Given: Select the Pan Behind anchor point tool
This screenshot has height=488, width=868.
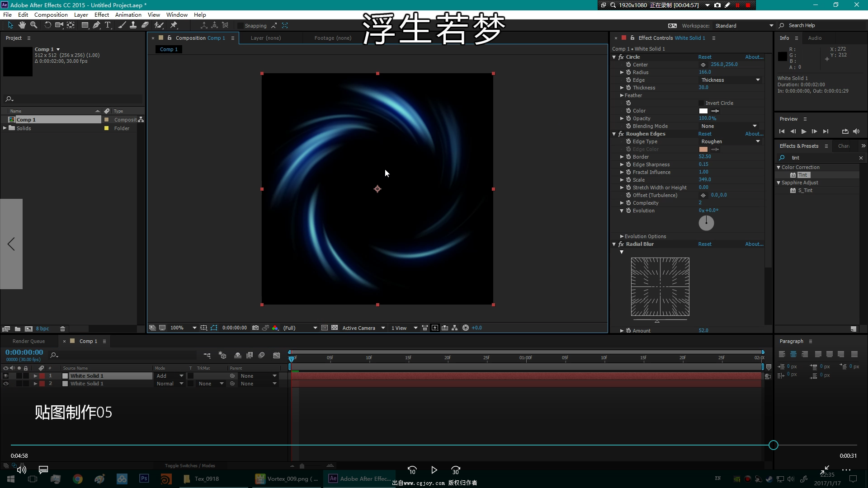Looking at the screenshot, I should pos(71,25).
